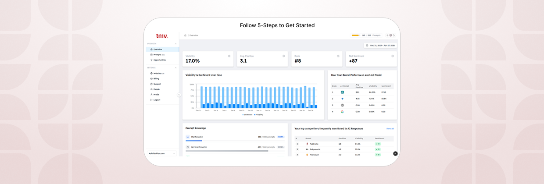Screen dimensions: 544x184
Task: Click the Mentioned in icon
Action: coord(188,137)
